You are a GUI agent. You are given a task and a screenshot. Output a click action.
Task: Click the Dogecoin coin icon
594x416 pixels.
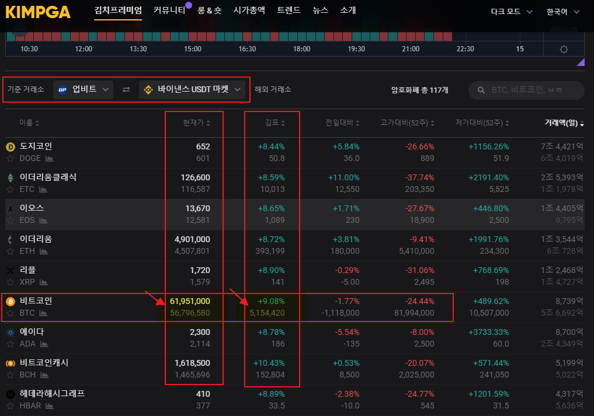[x=11, y=146]
